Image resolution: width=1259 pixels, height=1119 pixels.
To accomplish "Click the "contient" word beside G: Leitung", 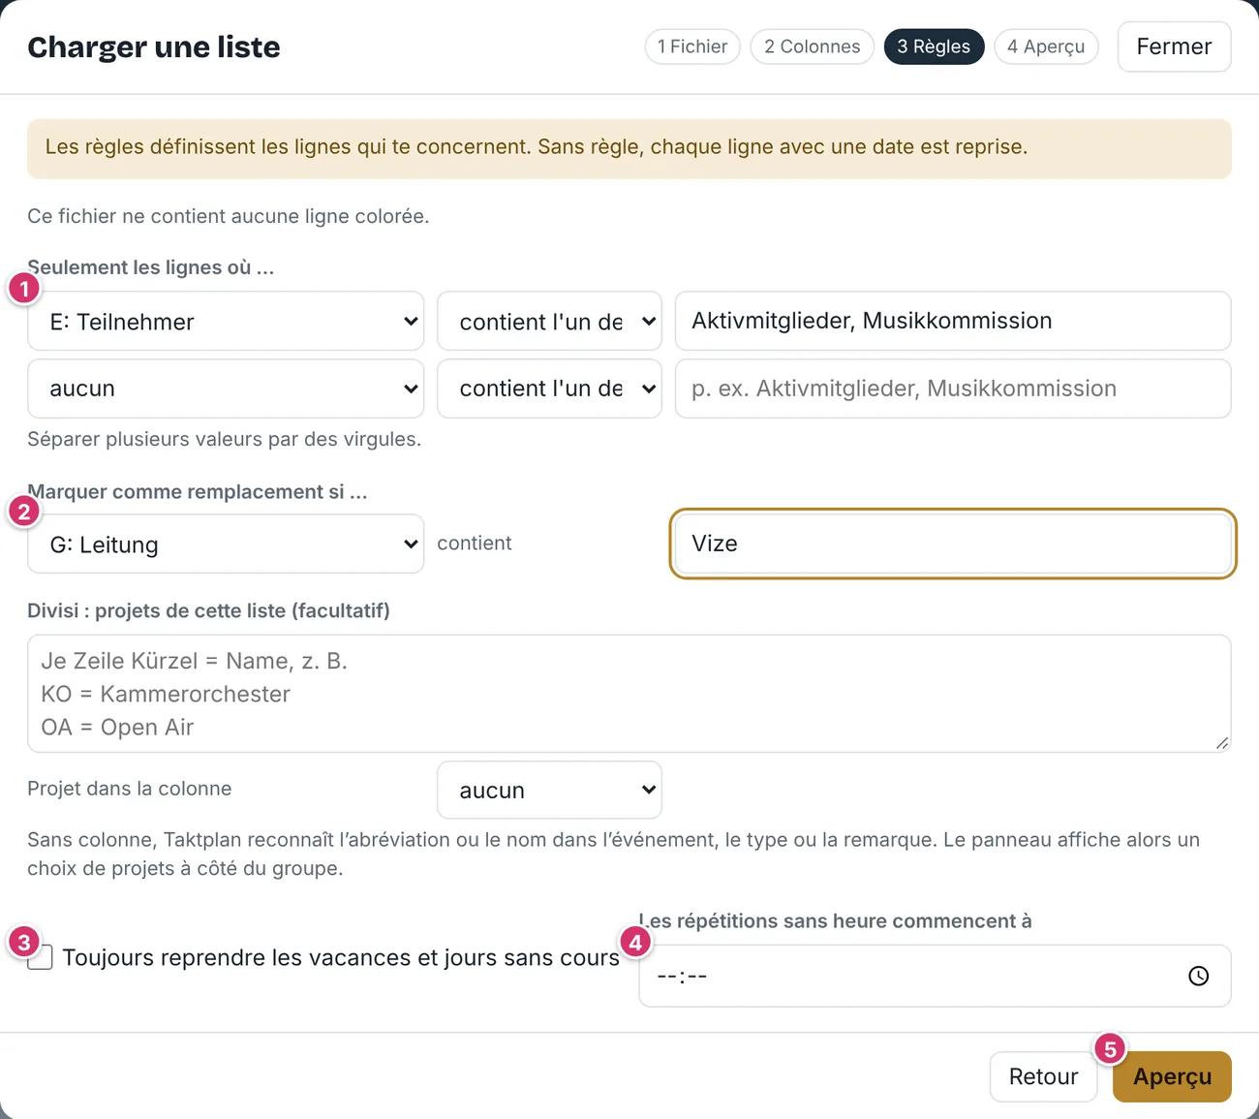I will pyautogui.click(x=475, y=543).
